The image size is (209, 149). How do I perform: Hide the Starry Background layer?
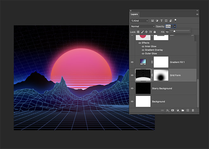coord(132,88)
